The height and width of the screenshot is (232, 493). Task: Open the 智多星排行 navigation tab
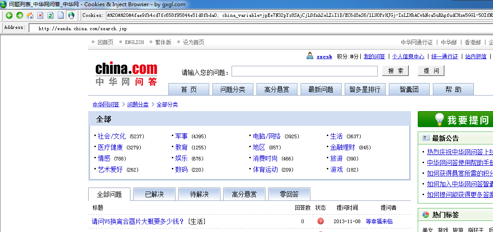click(x=365, y=89)
